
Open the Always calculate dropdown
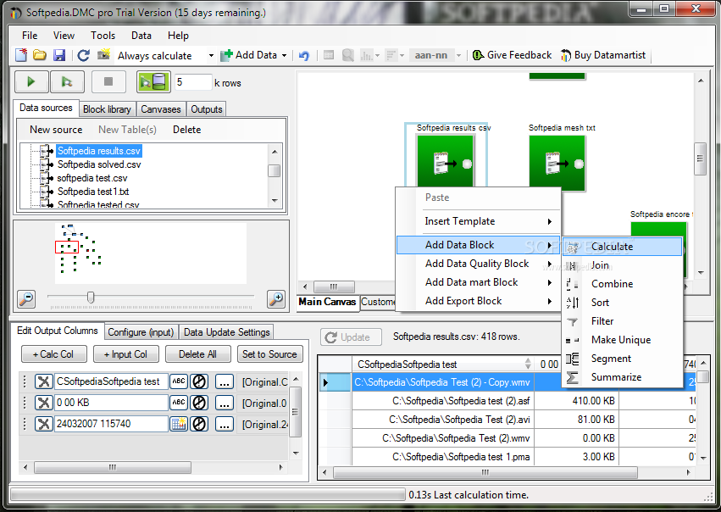(x=211, y=56)
